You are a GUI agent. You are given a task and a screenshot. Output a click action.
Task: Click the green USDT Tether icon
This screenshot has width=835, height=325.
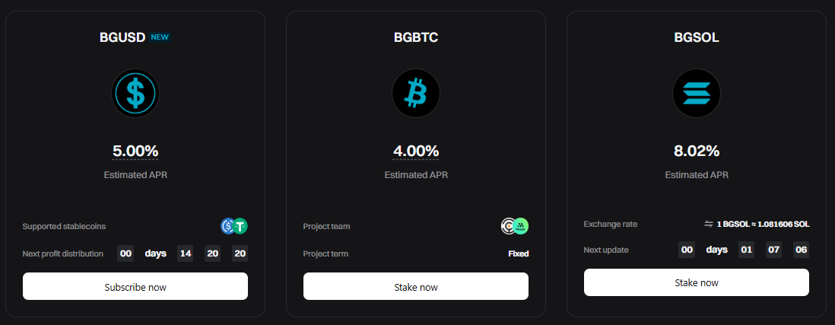pyautogui.click(x=240, y=225)
